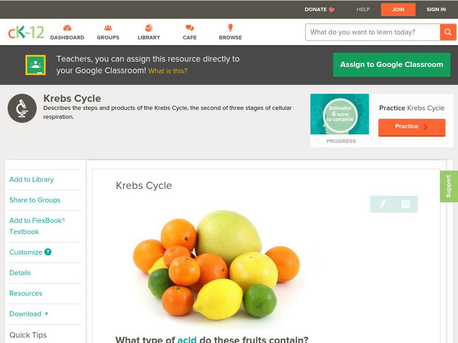Click the Assign to Google Classroom button

392,65
